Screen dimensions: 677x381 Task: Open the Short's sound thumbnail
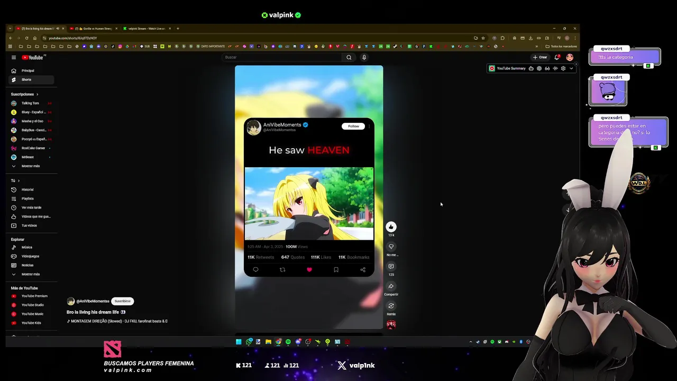click(x=391, y=324)
